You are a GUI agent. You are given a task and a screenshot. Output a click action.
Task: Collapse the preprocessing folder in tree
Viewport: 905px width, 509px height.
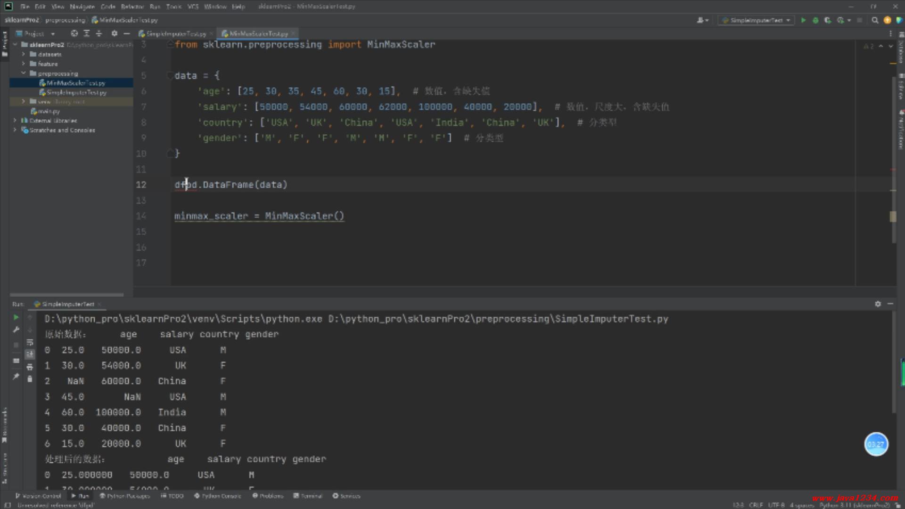coord(23,73)
